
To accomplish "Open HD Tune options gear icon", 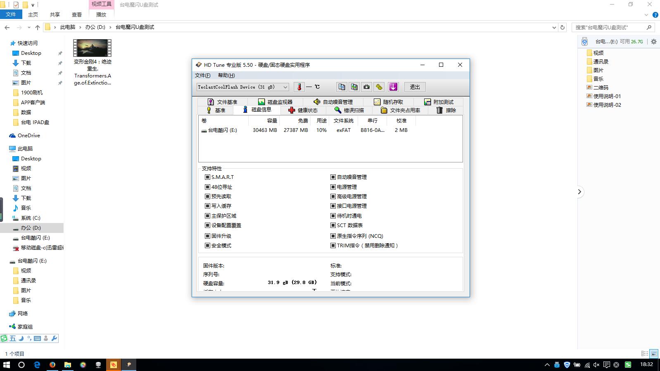I will [379, 87].
